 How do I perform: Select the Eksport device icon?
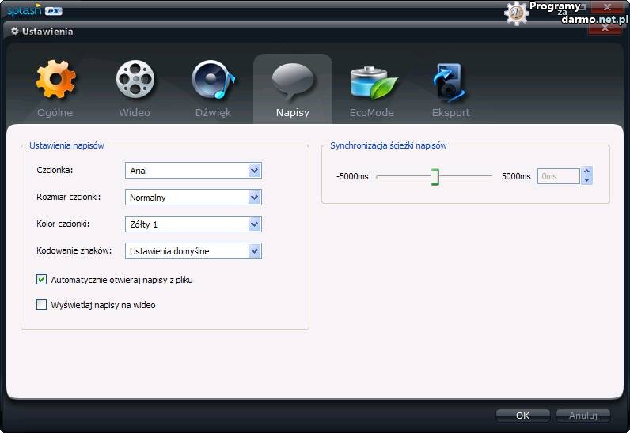450,82
